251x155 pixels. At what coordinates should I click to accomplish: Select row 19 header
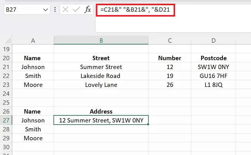click(6, 49)
